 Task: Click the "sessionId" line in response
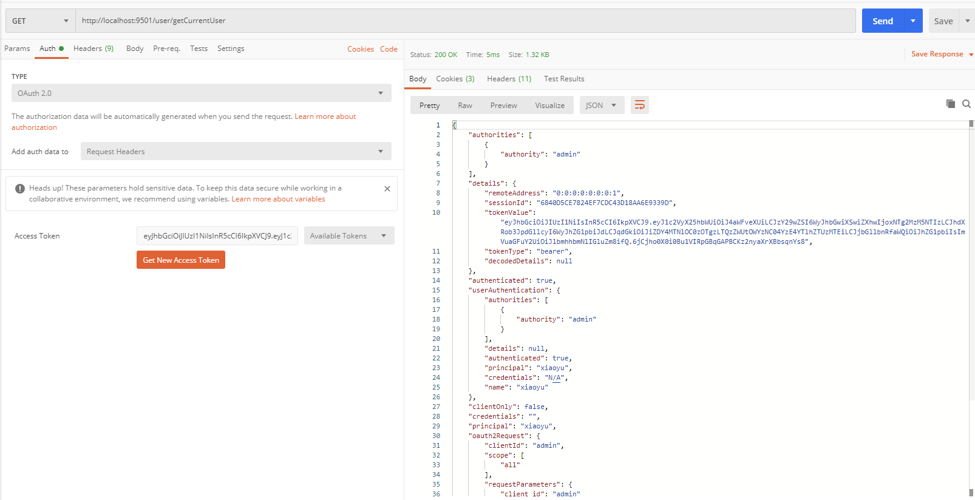(x=580, y=203)
